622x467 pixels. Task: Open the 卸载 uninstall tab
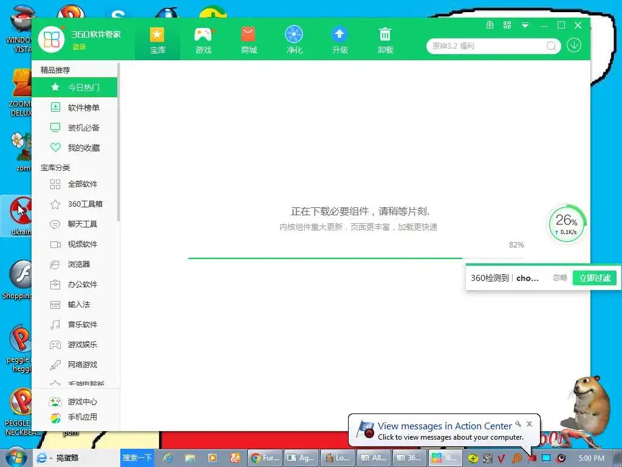point(385,40)
